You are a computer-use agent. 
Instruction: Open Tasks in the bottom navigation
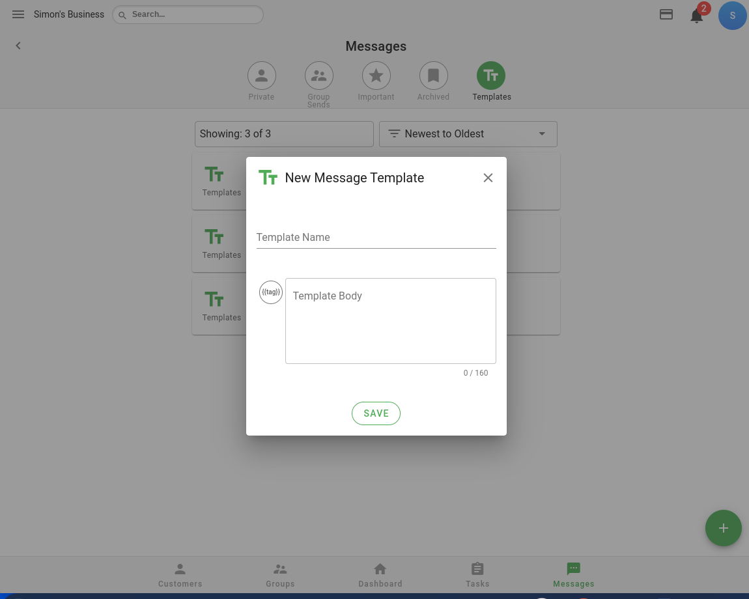coord(477,575)
